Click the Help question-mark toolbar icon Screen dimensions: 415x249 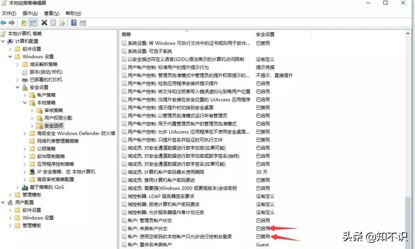pos(74,23)
